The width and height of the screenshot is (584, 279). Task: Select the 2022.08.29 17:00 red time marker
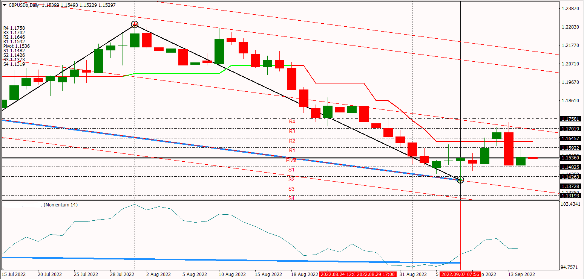[376, 274]
